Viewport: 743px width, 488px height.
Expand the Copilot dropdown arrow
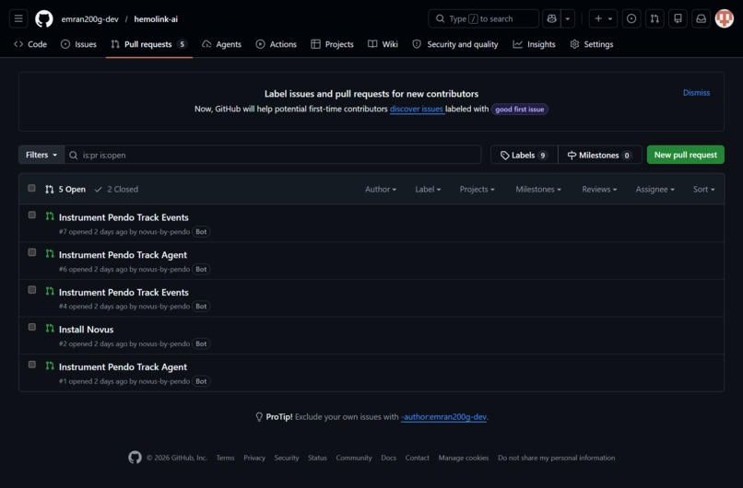568,19
